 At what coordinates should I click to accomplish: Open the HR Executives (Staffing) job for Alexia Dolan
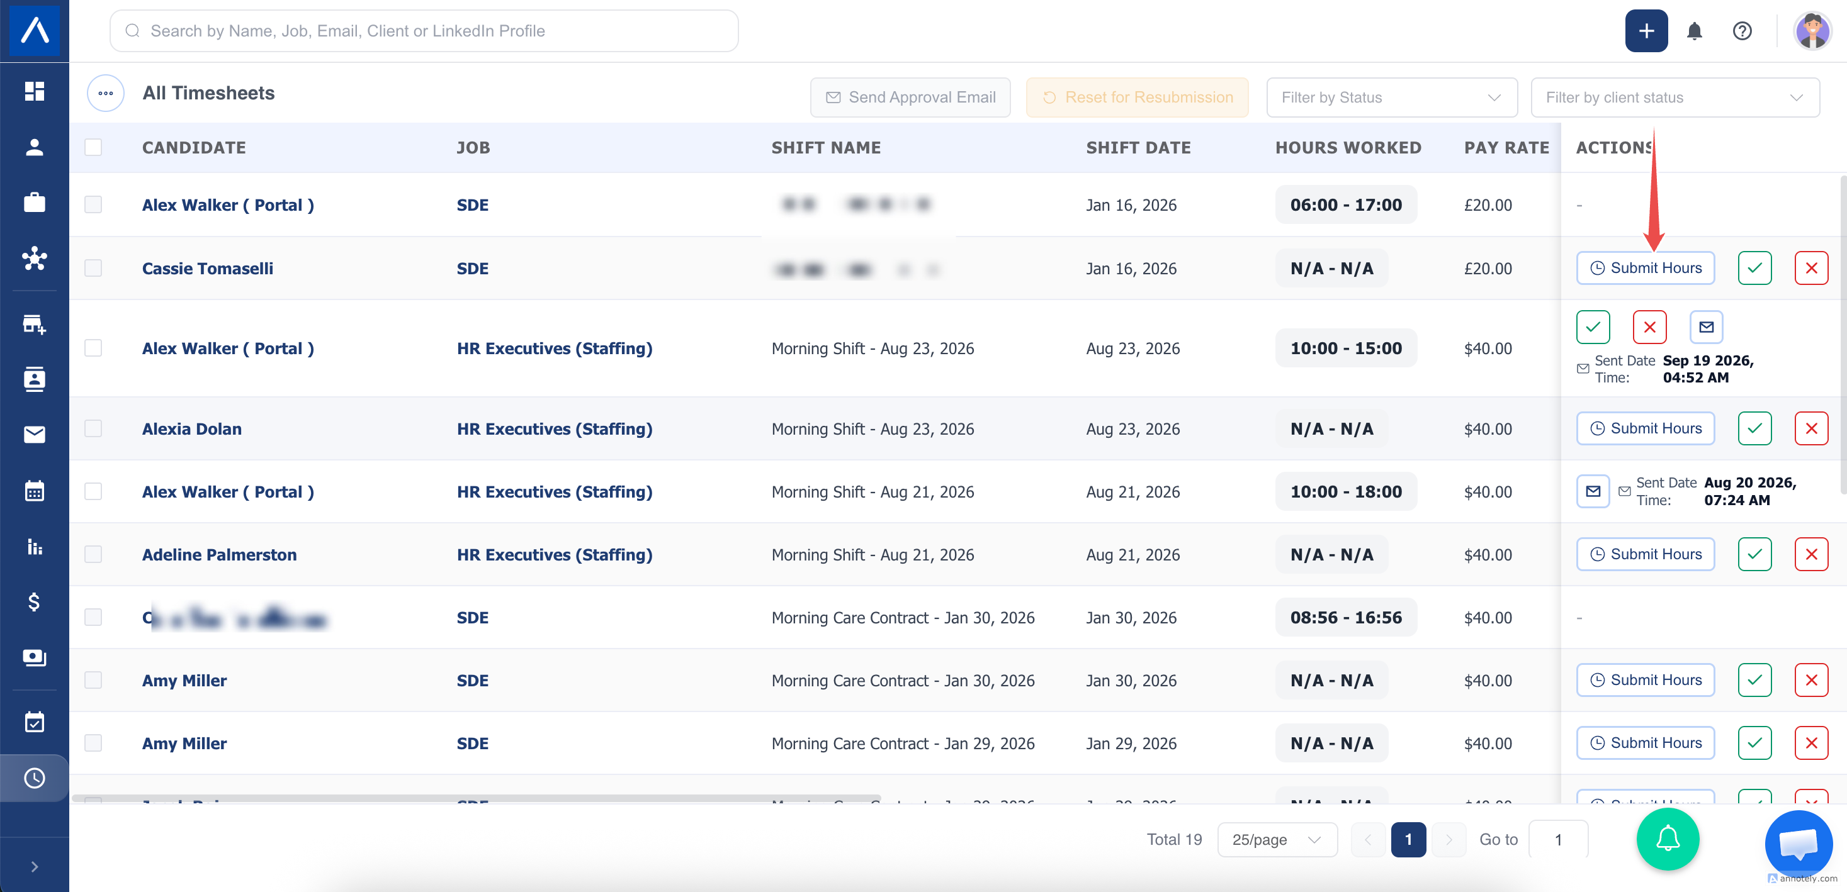pos(554,428)
